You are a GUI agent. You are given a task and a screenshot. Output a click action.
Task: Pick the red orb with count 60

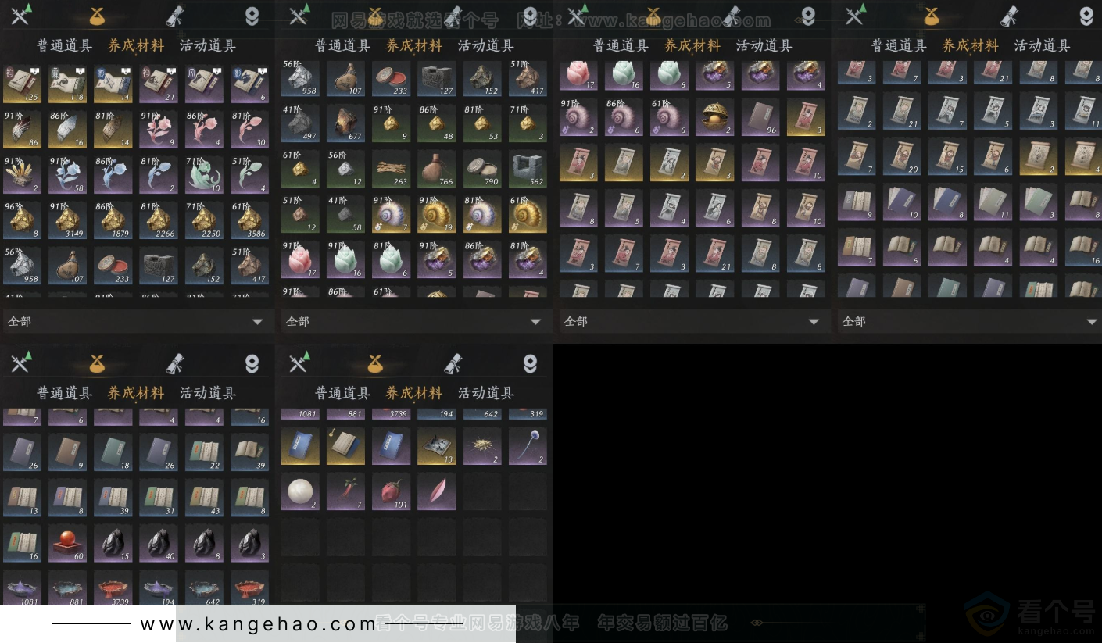pos(67,544)
